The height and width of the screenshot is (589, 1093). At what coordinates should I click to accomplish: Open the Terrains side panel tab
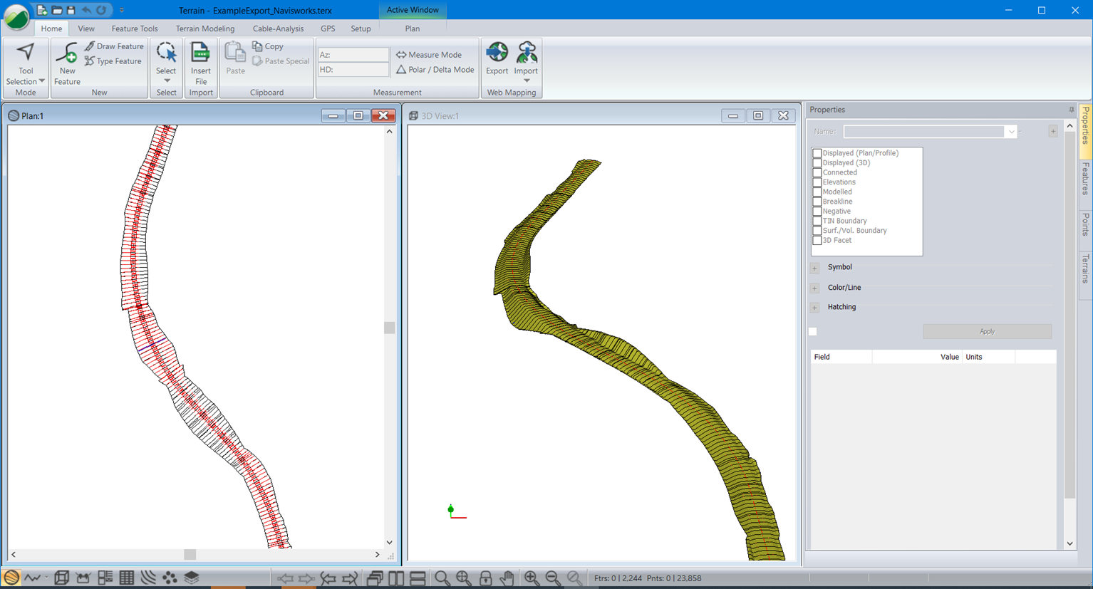[1085, 269]
